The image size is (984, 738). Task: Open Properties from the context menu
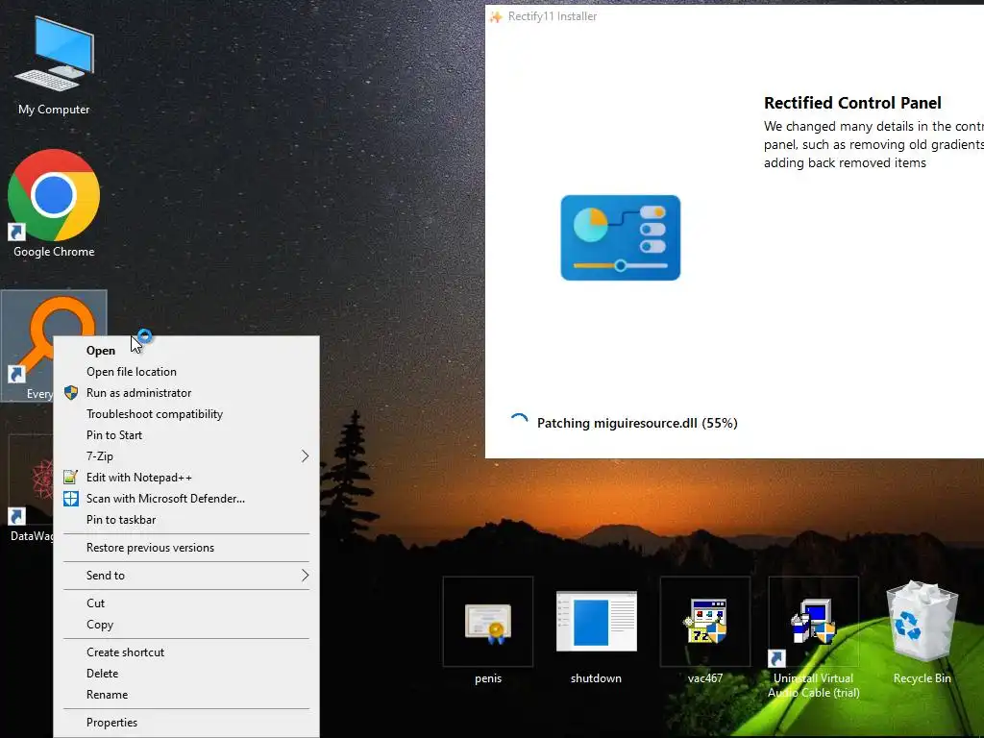click(x=186, y=723)
